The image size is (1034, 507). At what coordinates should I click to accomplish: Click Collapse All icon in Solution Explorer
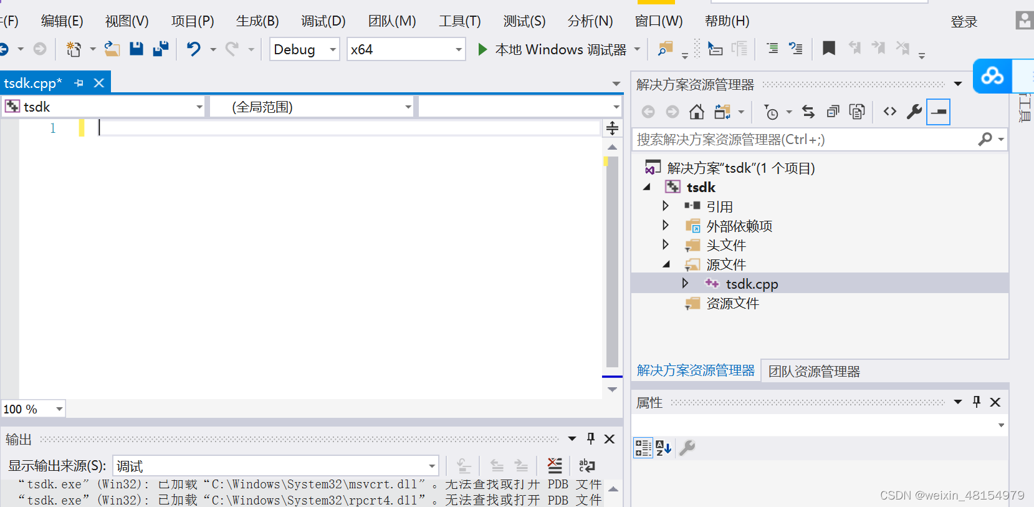pos(833,112)
